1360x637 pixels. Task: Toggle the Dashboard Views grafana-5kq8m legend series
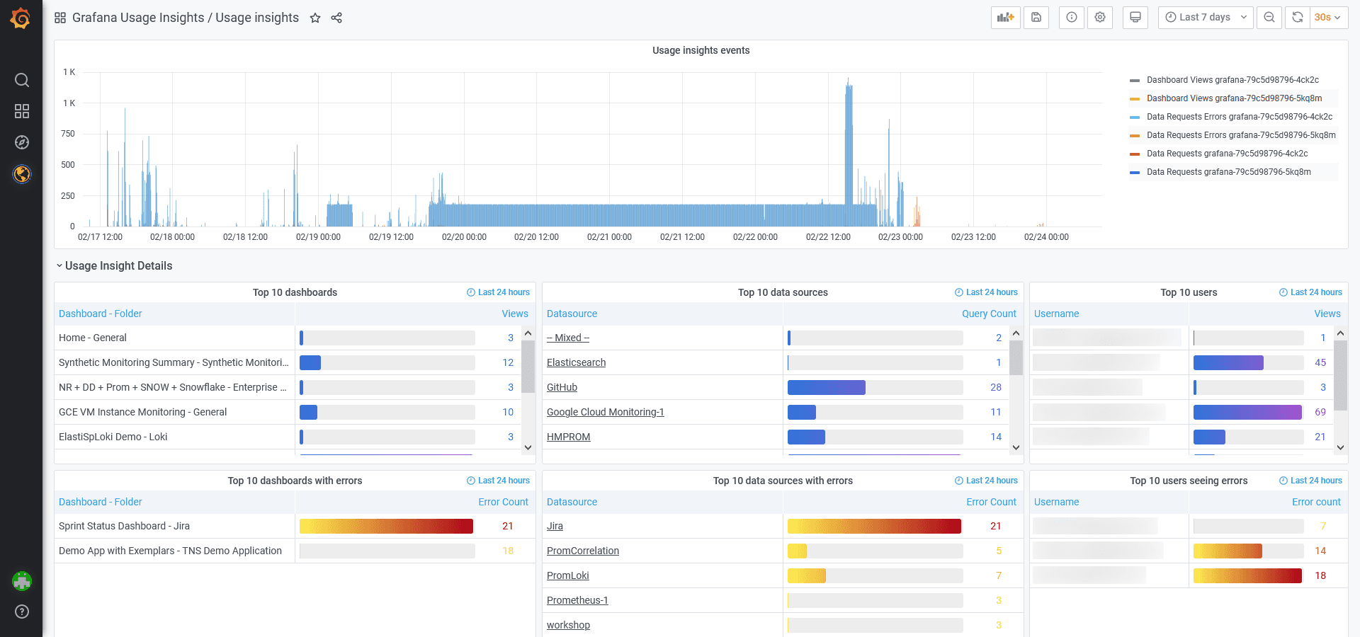[1234, 98]
